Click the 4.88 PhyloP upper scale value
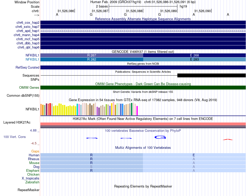 click(33, 130)
